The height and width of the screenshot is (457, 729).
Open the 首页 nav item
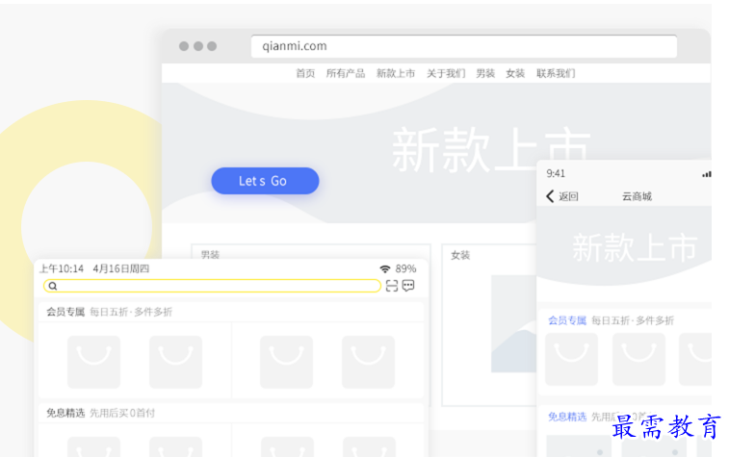305,73
